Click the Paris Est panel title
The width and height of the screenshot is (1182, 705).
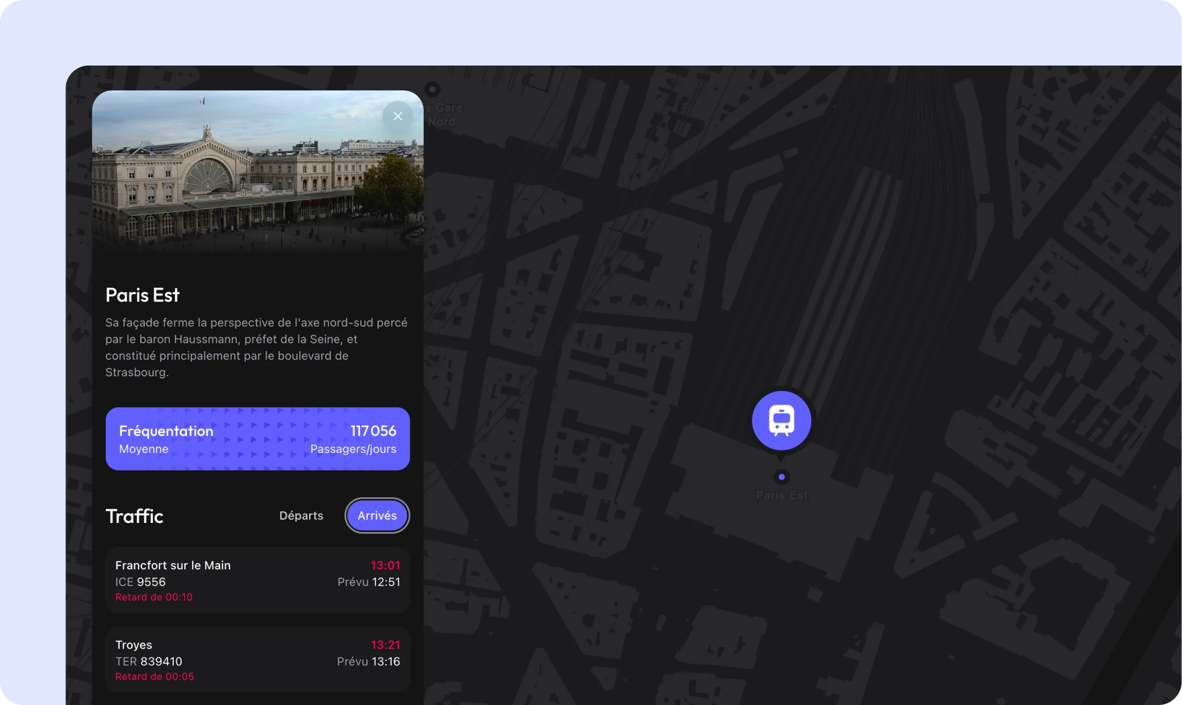[x=142, y=295]
